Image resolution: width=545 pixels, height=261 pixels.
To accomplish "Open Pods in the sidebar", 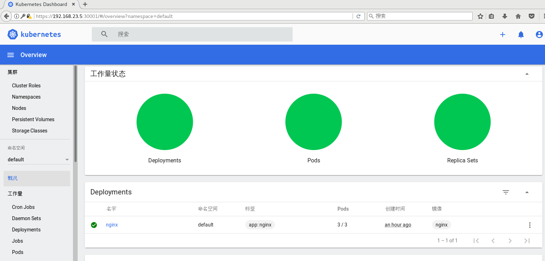I will click(18, 252).
